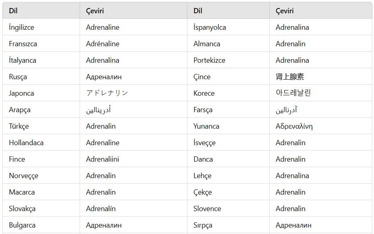Click the second 'Çeviri' column header
The image size is (374, 234).
pos(285,11)
